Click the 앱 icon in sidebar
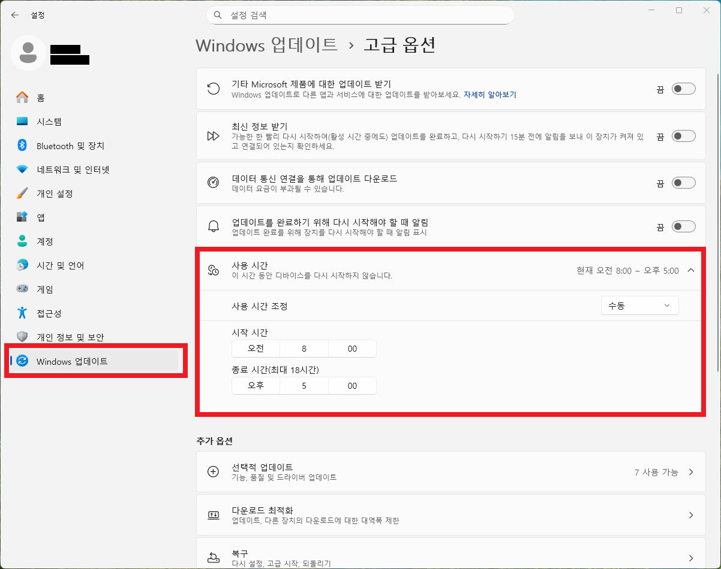This screenshot has height=569, width=721. pyautogui.click(x=22, y=217)
